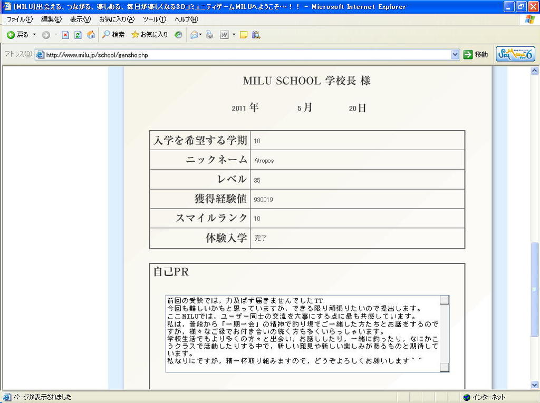The width and height of the screenshot is (540, 403).
Task: Open the ツール(T) menu
Action: 154,19
